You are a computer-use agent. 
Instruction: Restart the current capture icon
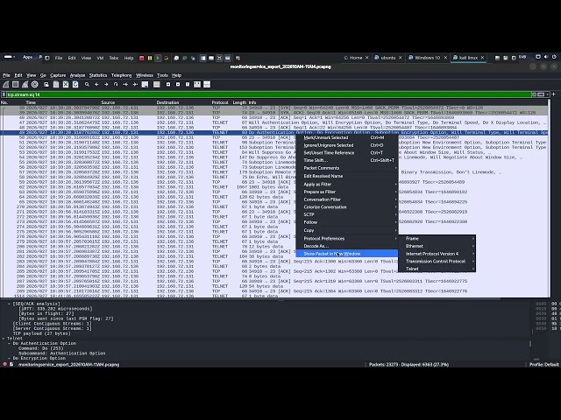[25, 85]
